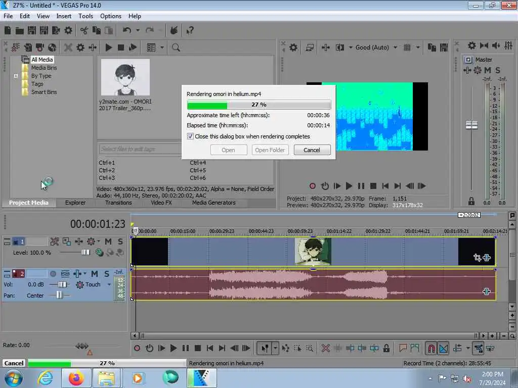Open the Options menu
This screenshot has height=388, width=518.
point(111,16)
